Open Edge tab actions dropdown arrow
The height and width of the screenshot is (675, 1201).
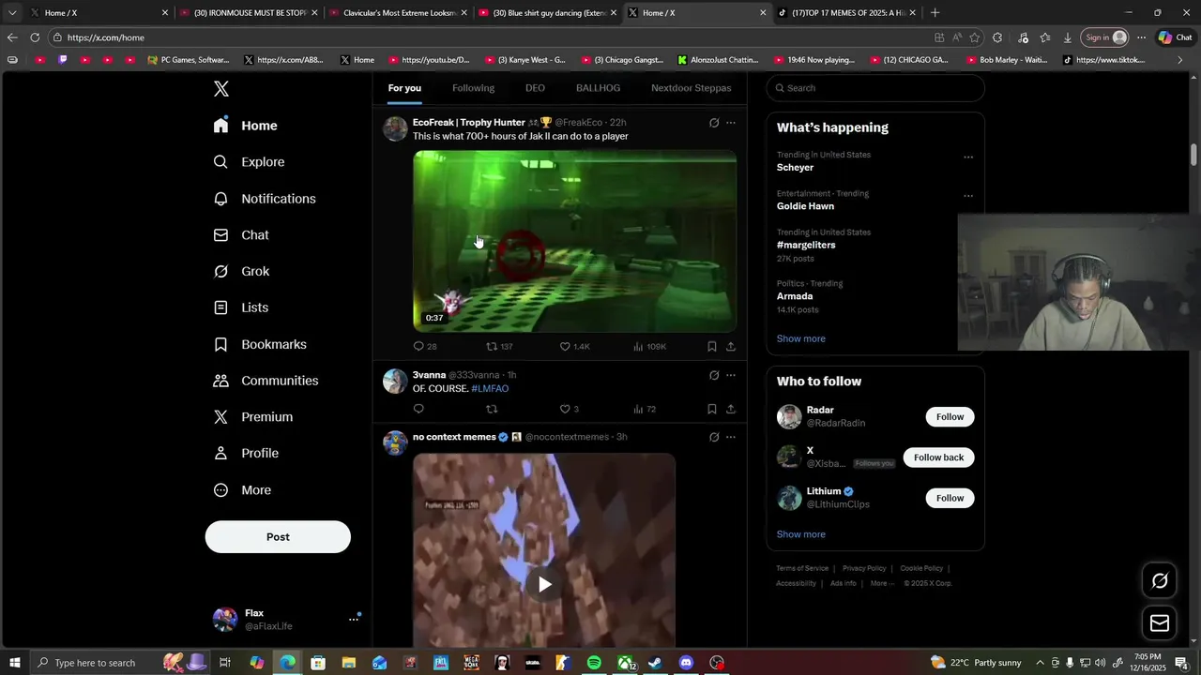(x=12, y=13)
